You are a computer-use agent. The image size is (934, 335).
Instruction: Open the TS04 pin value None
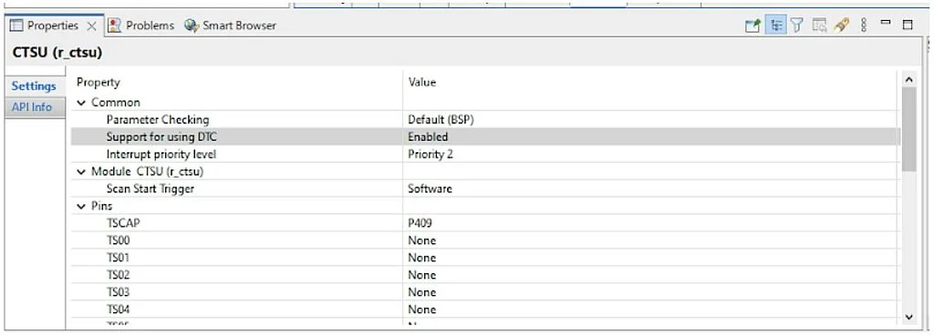(421, 310)
